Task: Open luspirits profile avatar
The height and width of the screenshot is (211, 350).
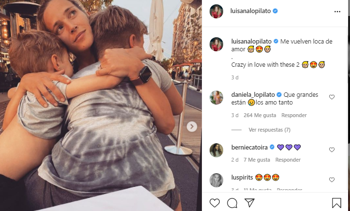Action: click(216, 180)
